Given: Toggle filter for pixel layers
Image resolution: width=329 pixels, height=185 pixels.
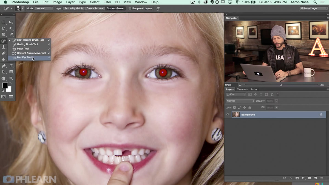Looking at the screenshot, I should (250, 95).
